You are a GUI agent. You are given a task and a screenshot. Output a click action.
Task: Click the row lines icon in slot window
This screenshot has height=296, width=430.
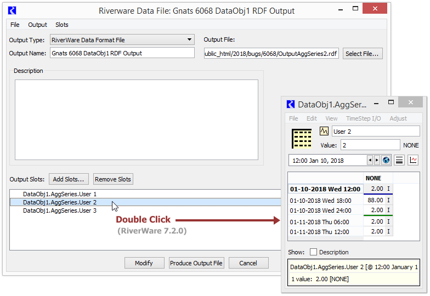(x=399, y=160)
